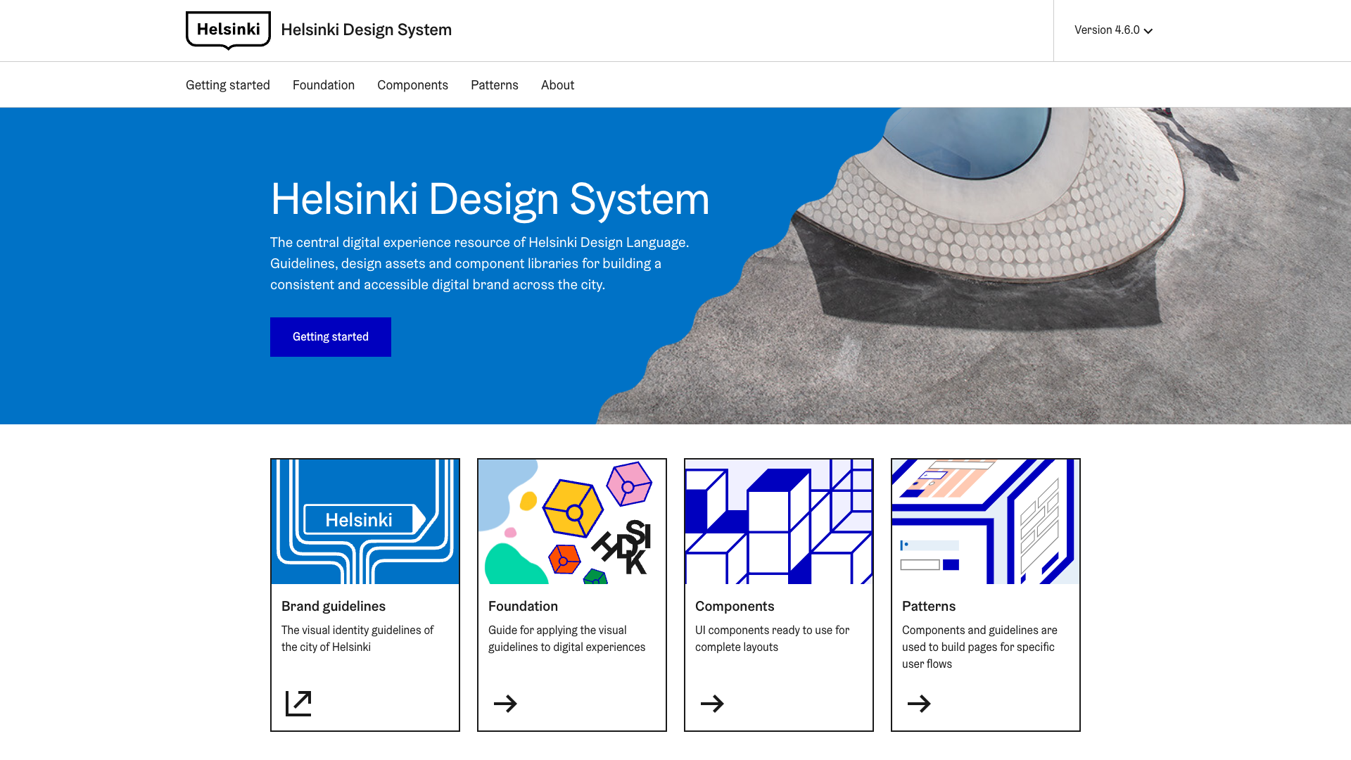This screenshot has height=760, width=1351.
Task: Click the Helsinki logo in header
Action: tap(228, 30)
